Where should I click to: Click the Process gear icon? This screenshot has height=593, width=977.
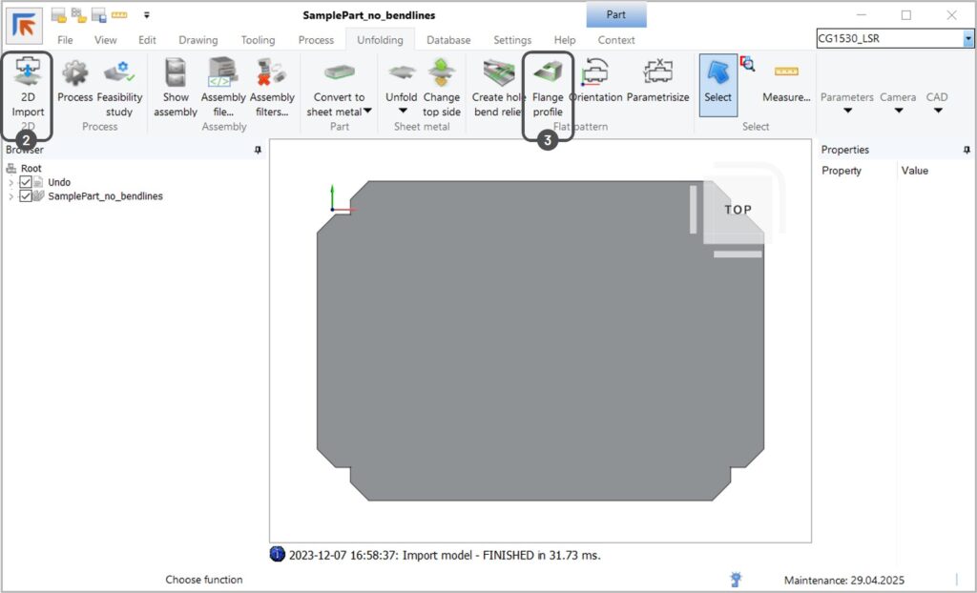74,74
